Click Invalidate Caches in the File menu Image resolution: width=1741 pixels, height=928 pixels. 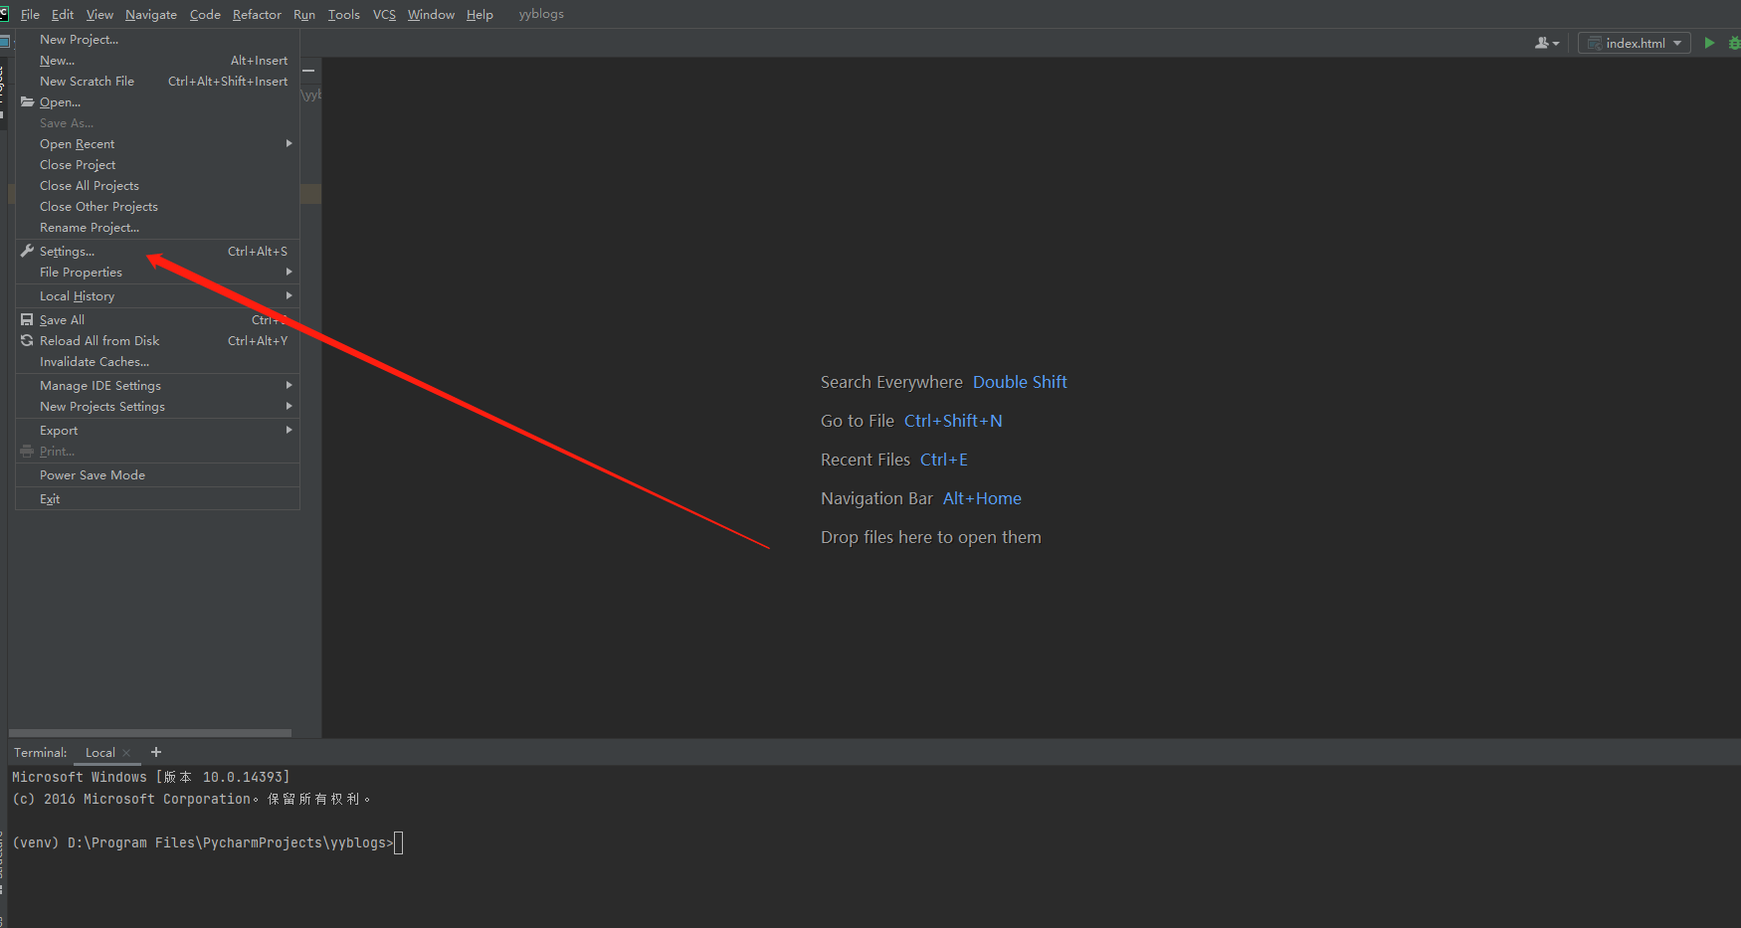pos(93,361)
